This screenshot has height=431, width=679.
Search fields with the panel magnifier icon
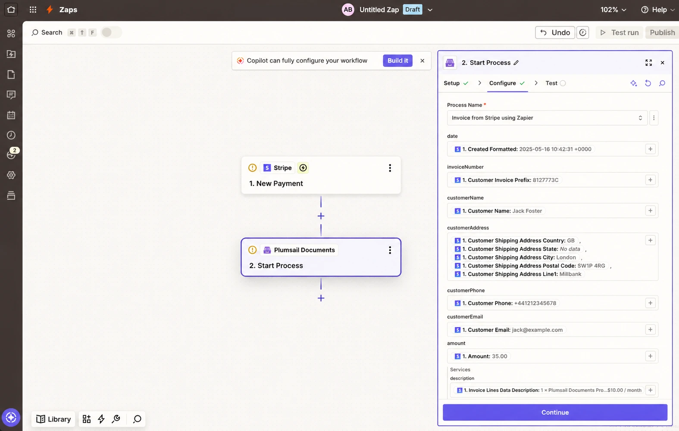tap(662, 83)
